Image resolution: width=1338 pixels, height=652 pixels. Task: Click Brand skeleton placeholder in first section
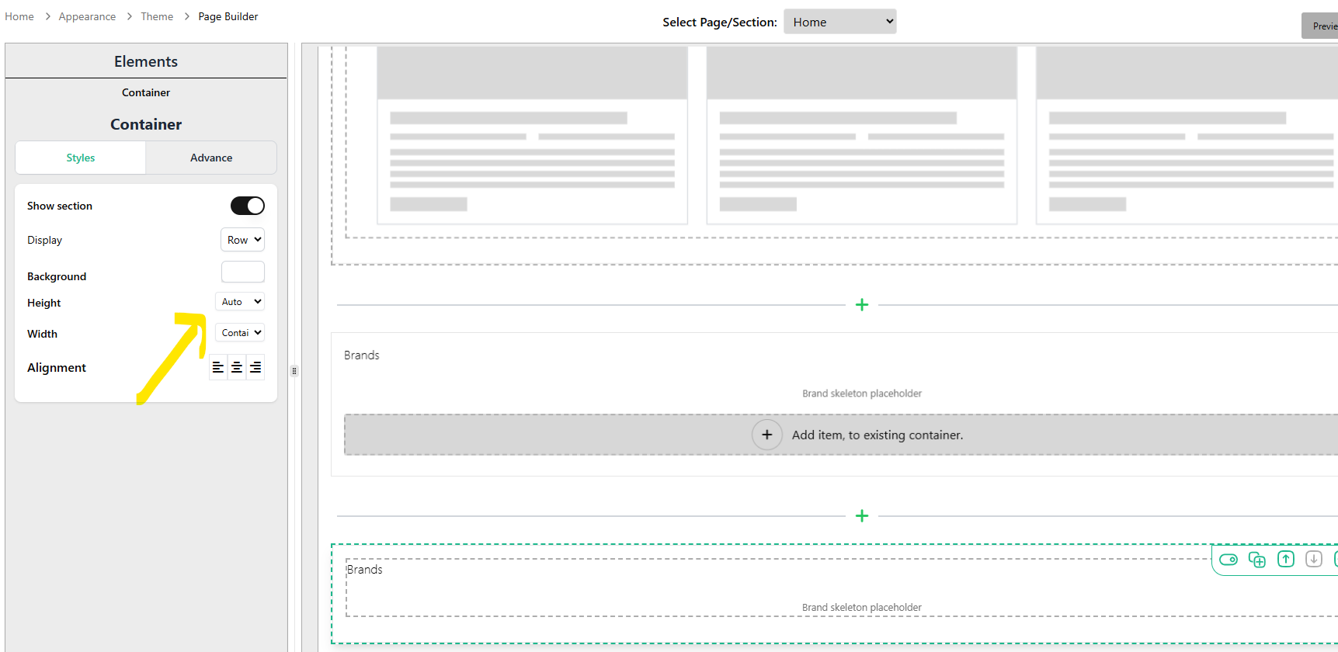[862, 394]
